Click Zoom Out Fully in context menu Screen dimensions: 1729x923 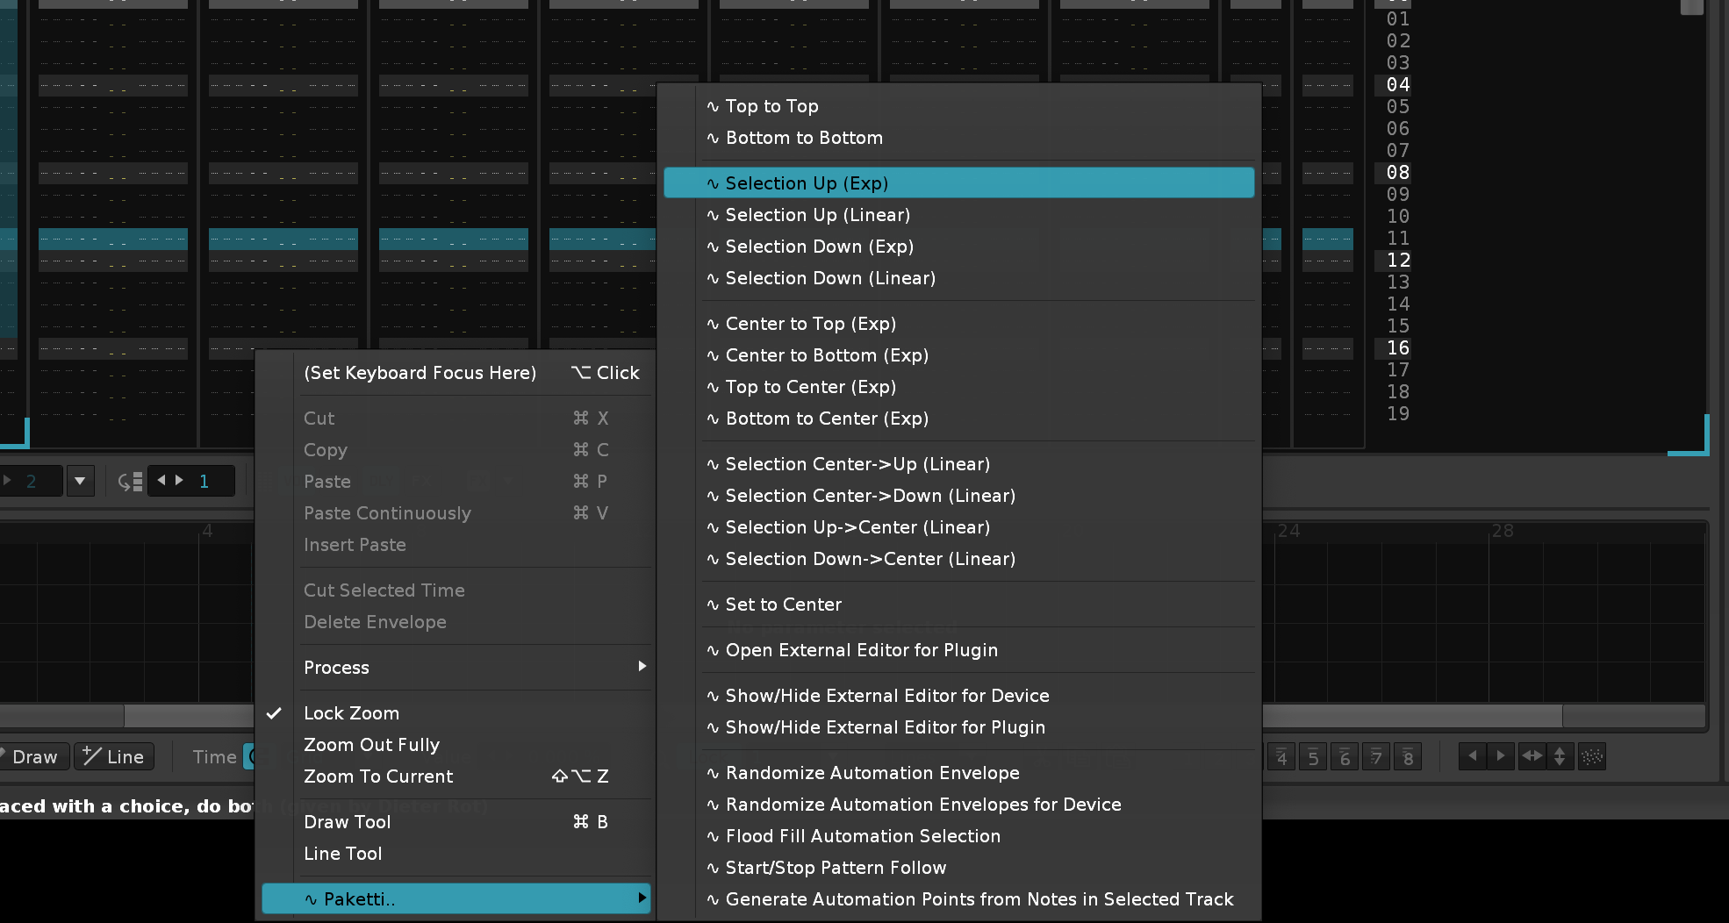(371, 745)
